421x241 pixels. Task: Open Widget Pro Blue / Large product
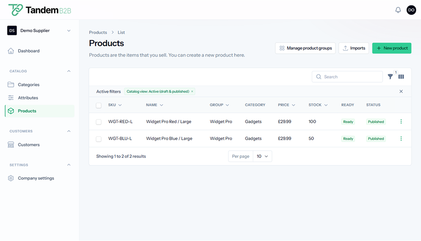169,138
